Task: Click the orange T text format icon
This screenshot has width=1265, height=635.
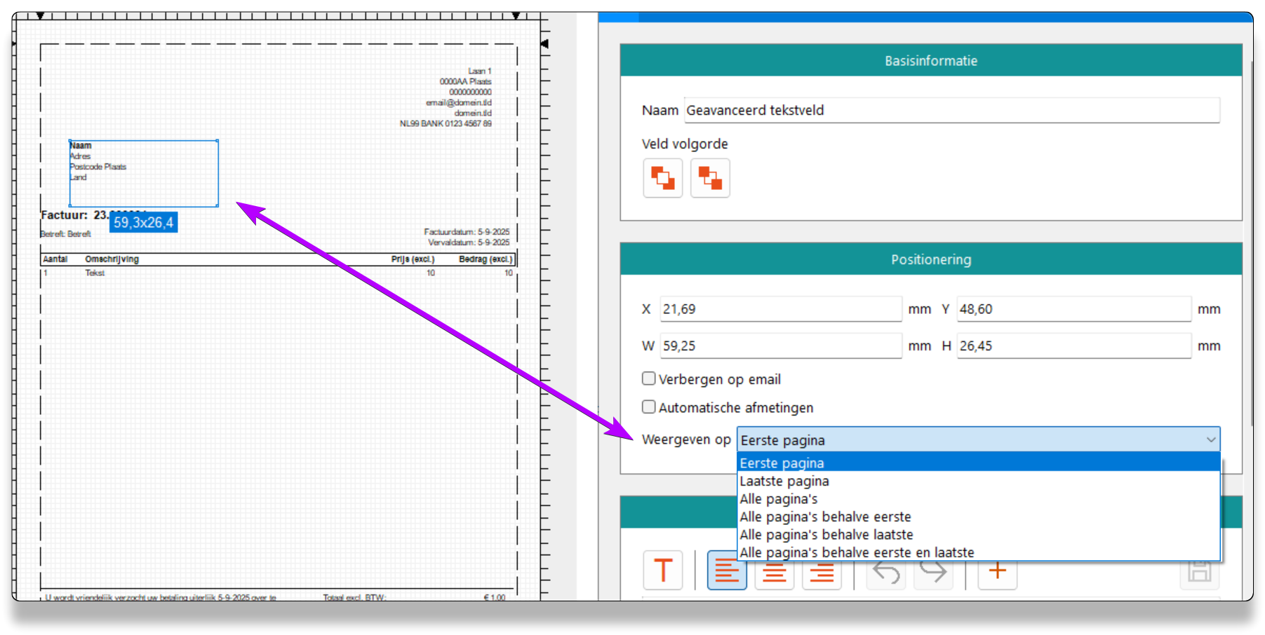Action: tap(662, 571)
